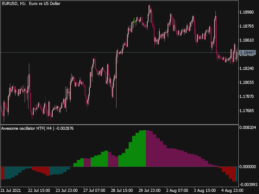Click the 1.17870 price scale value
This screenshot has height=194, width=259.
coord(246,96)
